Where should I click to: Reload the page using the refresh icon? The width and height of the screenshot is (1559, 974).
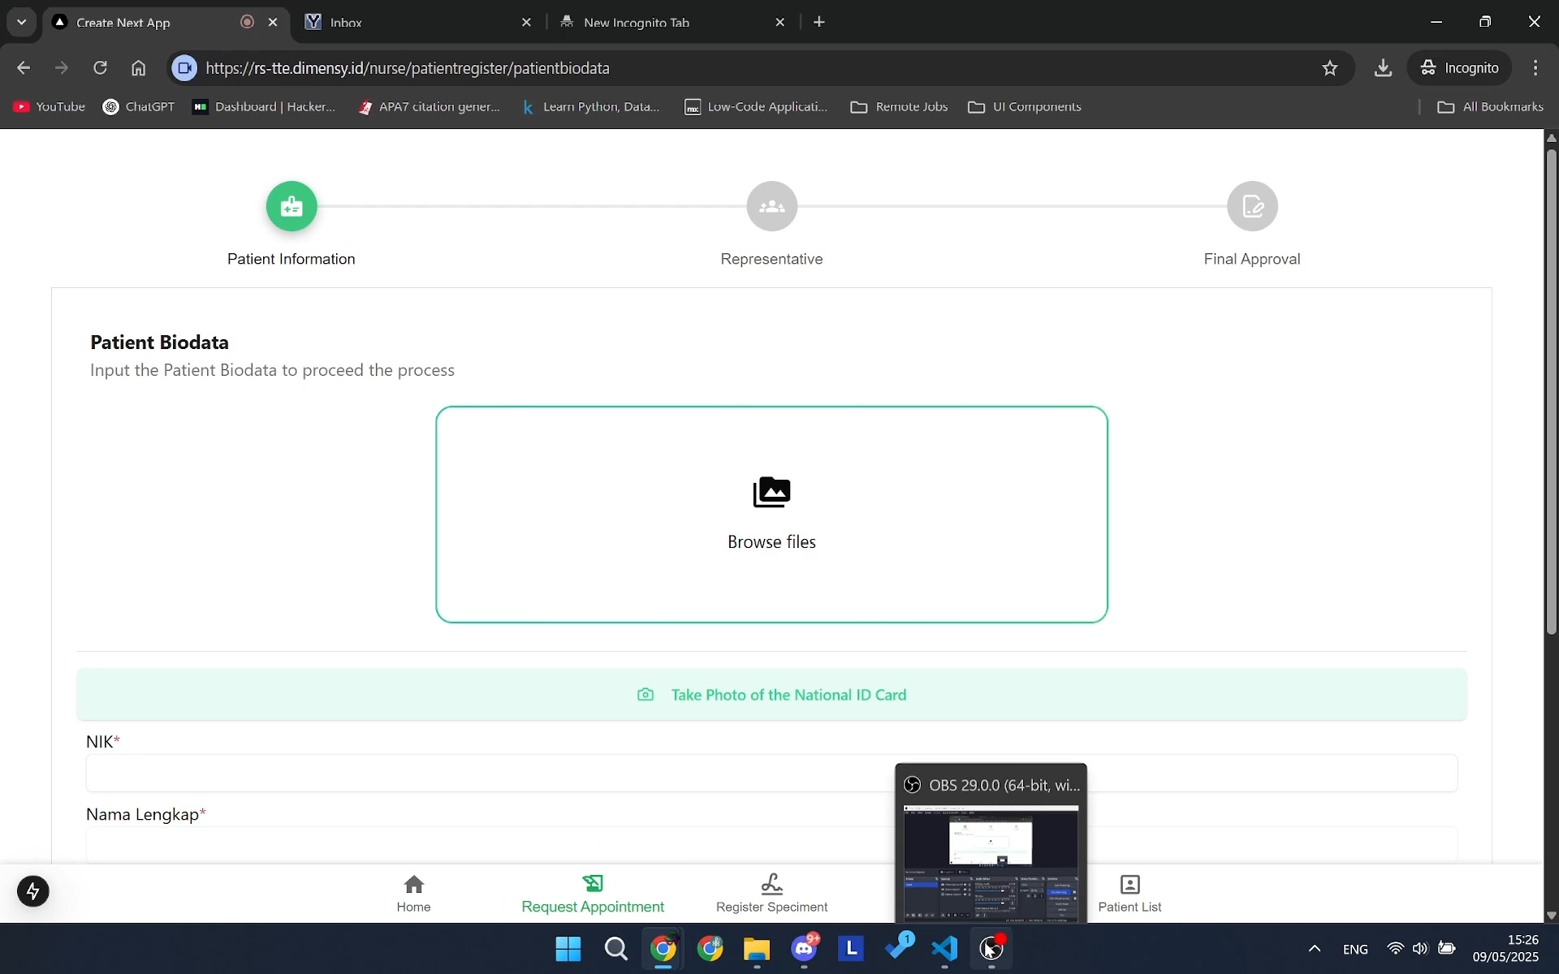pyautogui.click(x=100, y=67)
